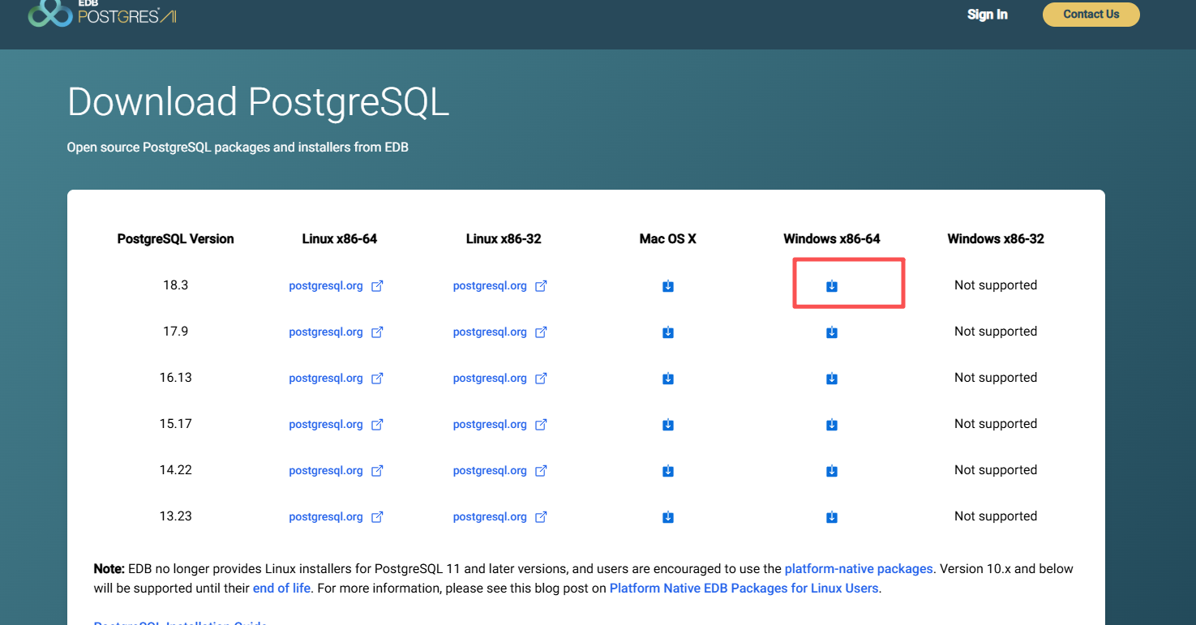The image size is (1196, 625).
Task: Follow the end of life link
Action: (x=281, y=589)
